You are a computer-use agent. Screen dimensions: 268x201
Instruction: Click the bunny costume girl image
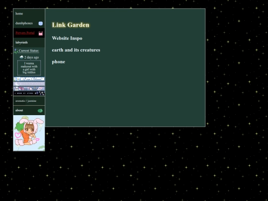[29, 133]
